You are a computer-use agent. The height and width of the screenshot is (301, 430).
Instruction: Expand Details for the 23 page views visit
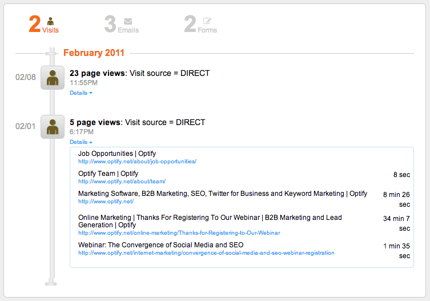click(81, 93)
